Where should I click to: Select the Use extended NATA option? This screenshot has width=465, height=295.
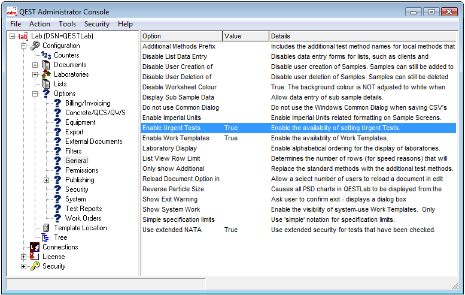[172, 230]
